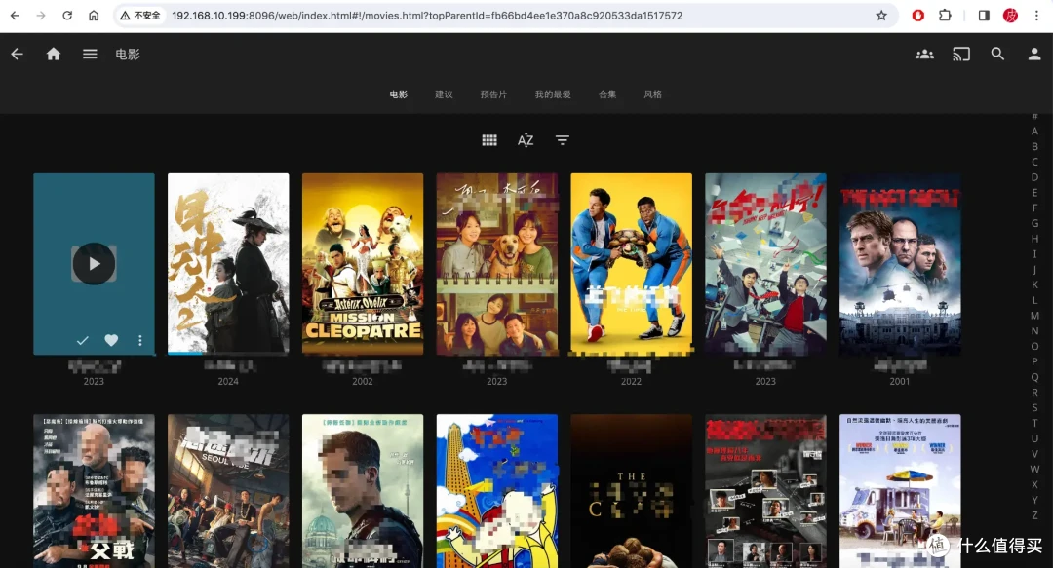Screen dimensions: 1053x568
Task: Click the browser forward arrow
Action: click(x=41, y=16)
